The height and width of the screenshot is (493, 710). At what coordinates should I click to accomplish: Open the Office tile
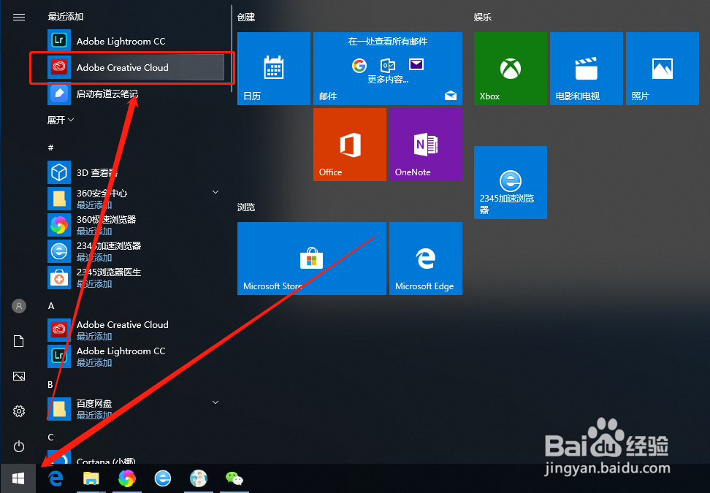pos(350,145)
